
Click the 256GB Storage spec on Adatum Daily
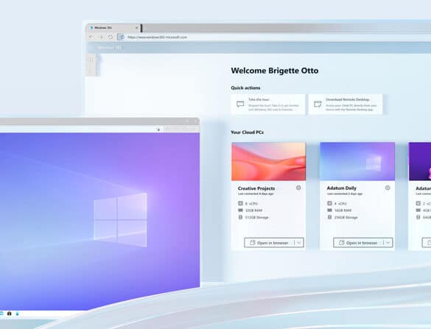click(x=343, y=217)
